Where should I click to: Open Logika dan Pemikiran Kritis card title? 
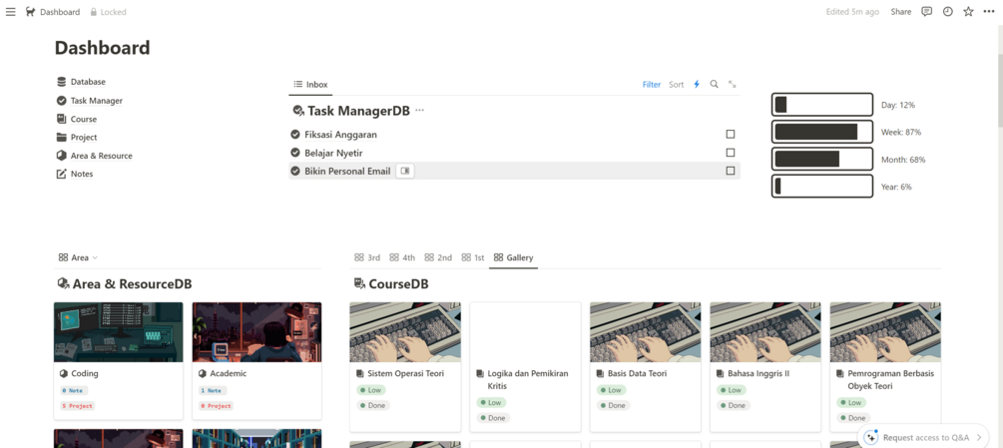pyautogui.click(x=528, y=379)
